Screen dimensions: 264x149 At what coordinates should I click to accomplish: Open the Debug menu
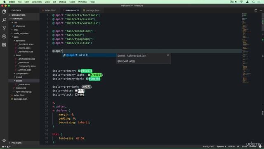[62, 2]
